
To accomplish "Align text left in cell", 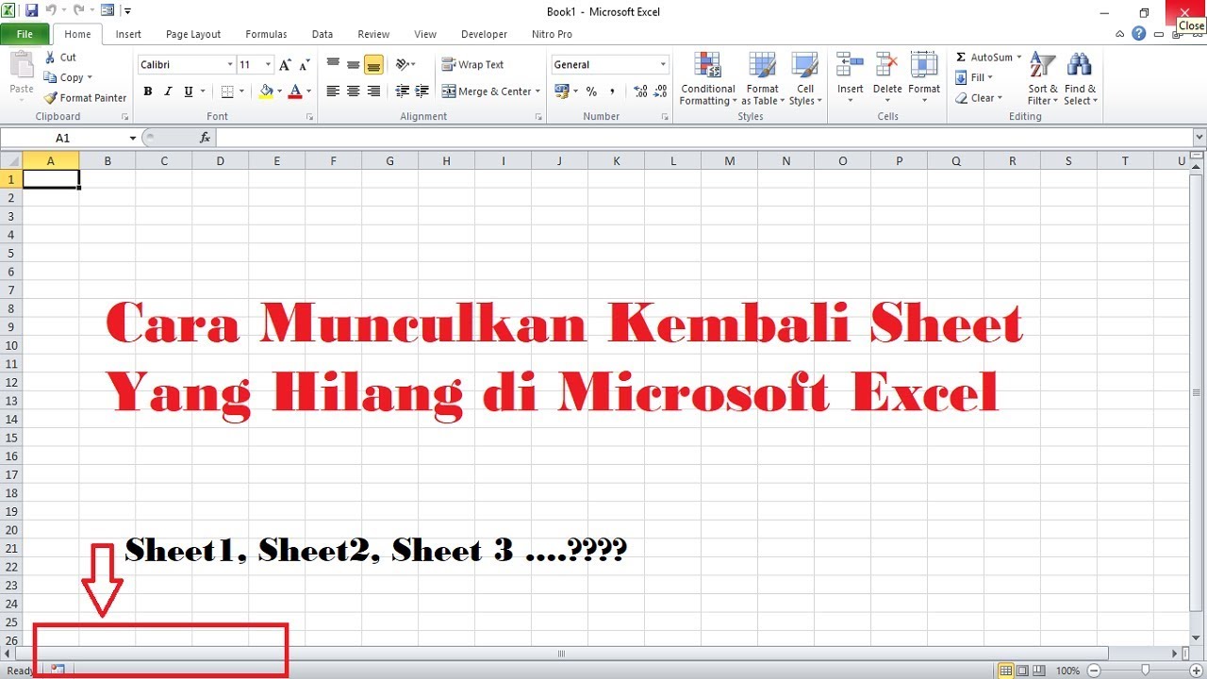I will click(x=333, y=91).
